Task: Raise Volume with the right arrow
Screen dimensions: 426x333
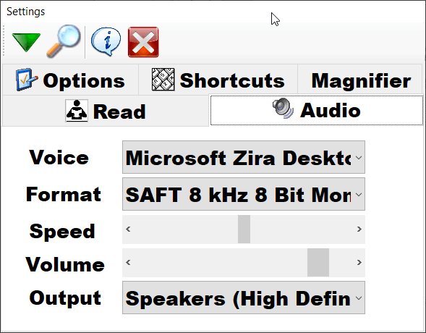Action: 359,262
